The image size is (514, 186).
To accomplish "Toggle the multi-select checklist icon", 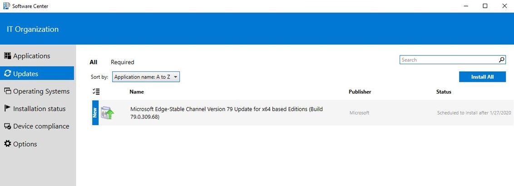I will pyautogui.click(x=96, y=92).
